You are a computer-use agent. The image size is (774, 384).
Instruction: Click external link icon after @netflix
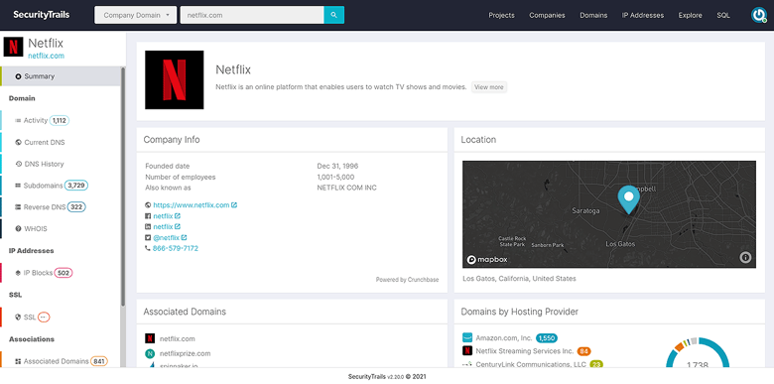coord(184,237)
